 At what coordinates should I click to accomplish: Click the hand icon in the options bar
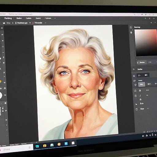pos(4,23)
